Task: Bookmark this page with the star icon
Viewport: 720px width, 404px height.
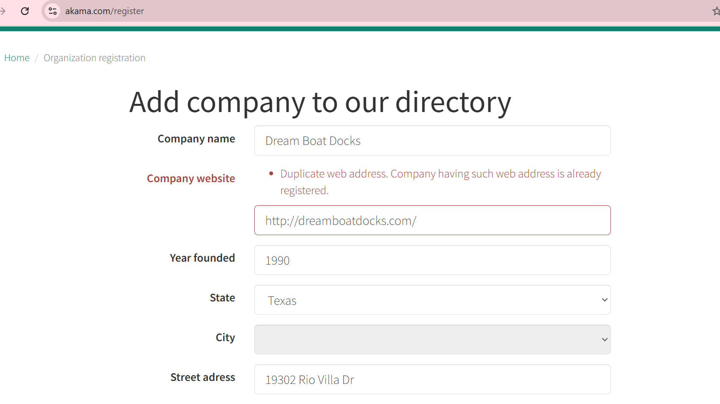Action: point(716,11)
